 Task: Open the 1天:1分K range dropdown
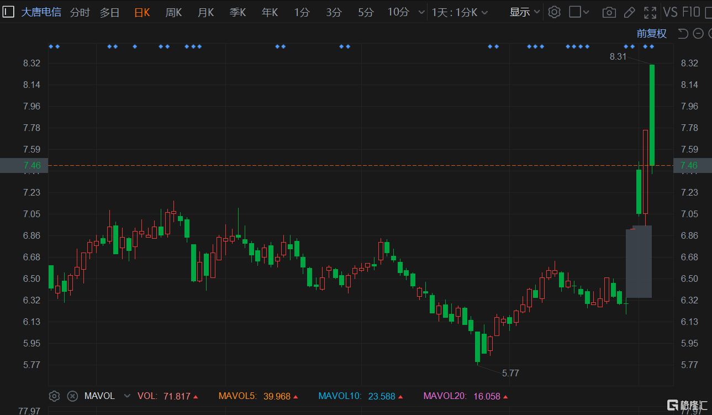(x=460, y=12)
